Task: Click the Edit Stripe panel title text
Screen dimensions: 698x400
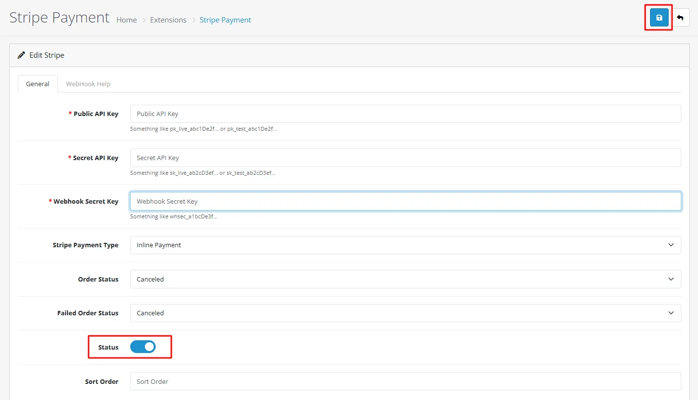Action: (x=47, y=55)
